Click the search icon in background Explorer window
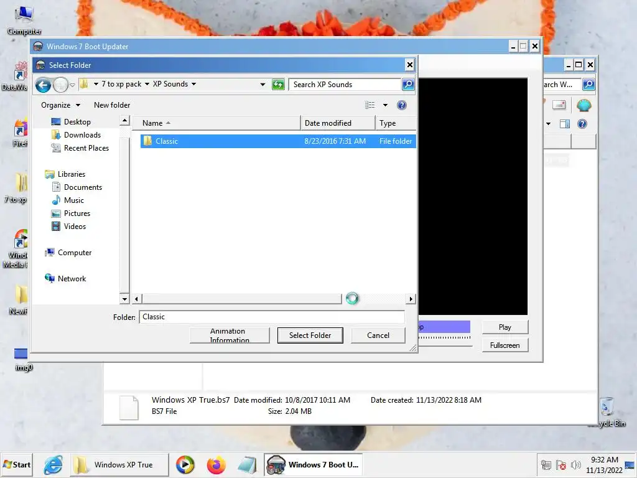This screenshot has height=478, width=637. pyautogui.click(x=588, y=85)
